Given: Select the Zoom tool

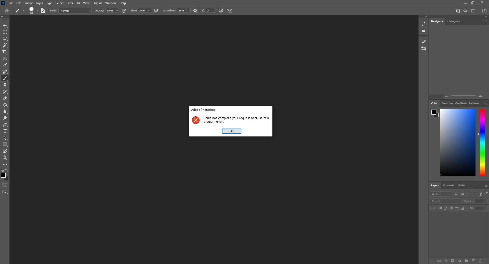Looking at the screenshot, I should coord(5,158).
